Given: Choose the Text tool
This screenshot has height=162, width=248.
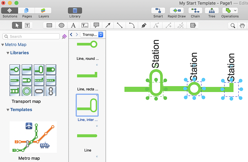Looking at the screenshot, I should pos(73,25).
